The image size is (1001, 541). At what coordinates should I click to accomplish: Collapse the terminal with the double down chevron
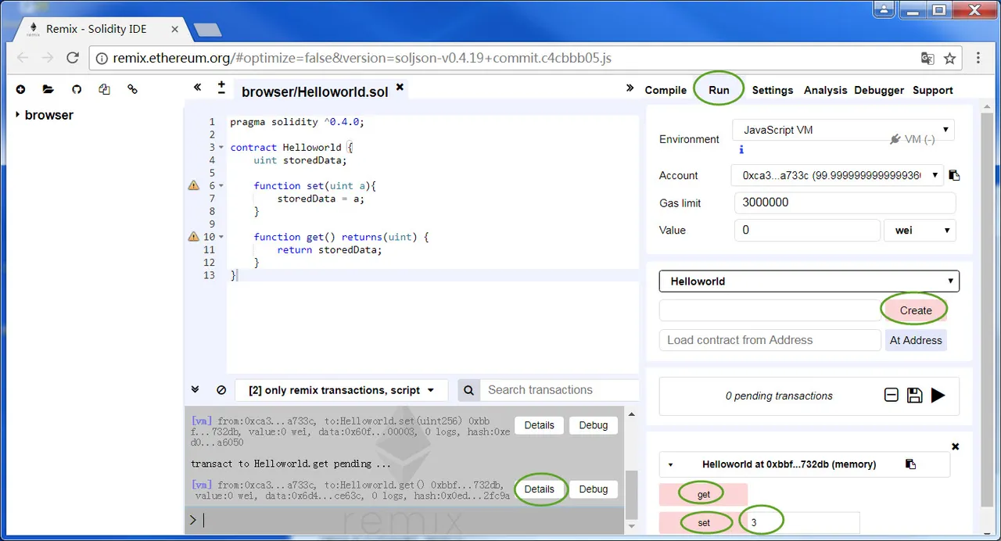tap(196, 389)
